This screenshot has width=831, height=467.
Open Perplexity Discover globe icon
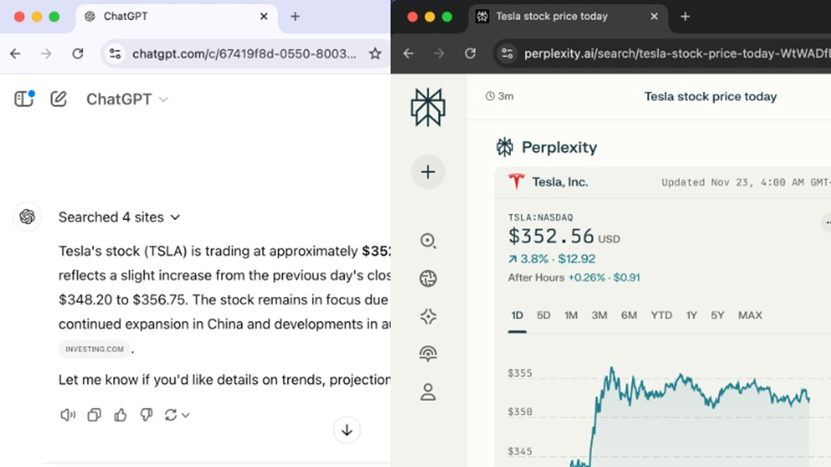point(428,279)
